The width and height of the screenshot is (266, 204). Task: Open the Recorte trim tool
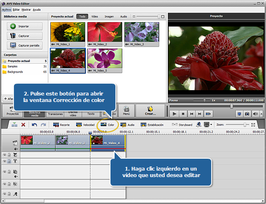(61, 124)
